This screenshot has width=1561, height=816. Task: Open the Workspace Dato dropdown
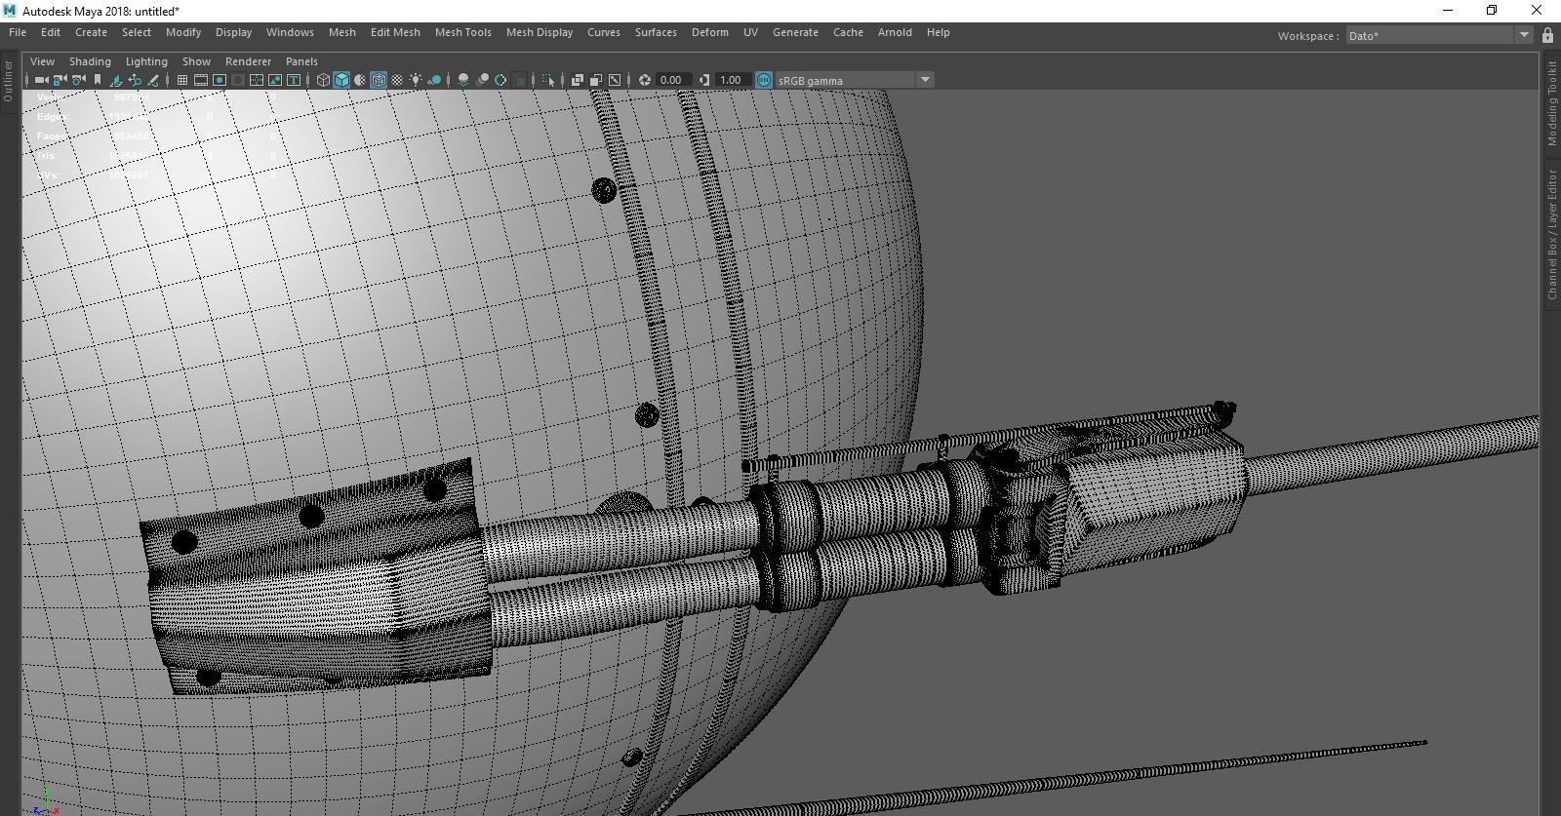point(1438,35)
